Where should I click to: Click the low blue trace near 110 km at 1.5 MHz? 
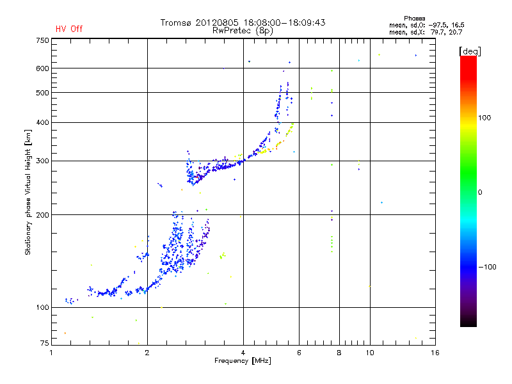click(x=108, y=292)
